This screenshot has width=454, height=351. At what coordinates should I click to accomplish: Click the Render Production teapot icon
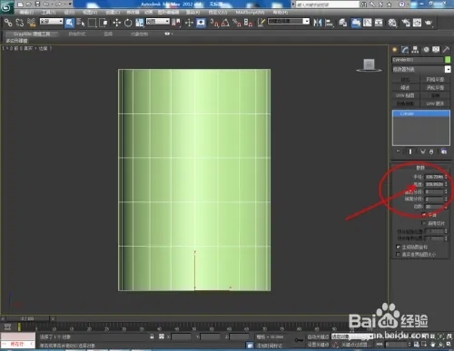click(429, 23)
